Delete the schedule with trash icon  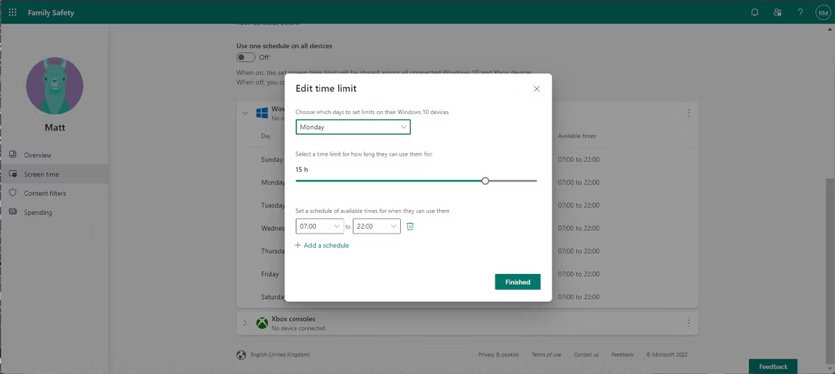(x=410, y=227)
